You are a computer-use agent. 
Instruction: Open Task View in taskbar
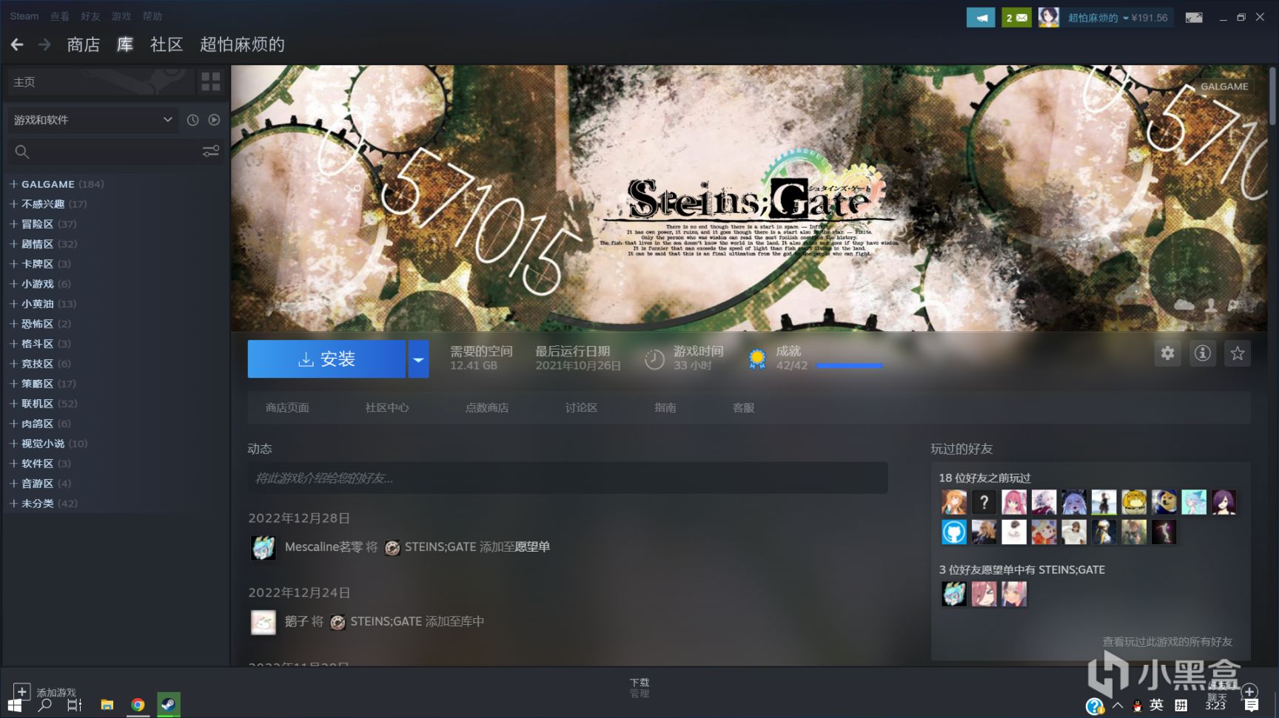[75, 705]
